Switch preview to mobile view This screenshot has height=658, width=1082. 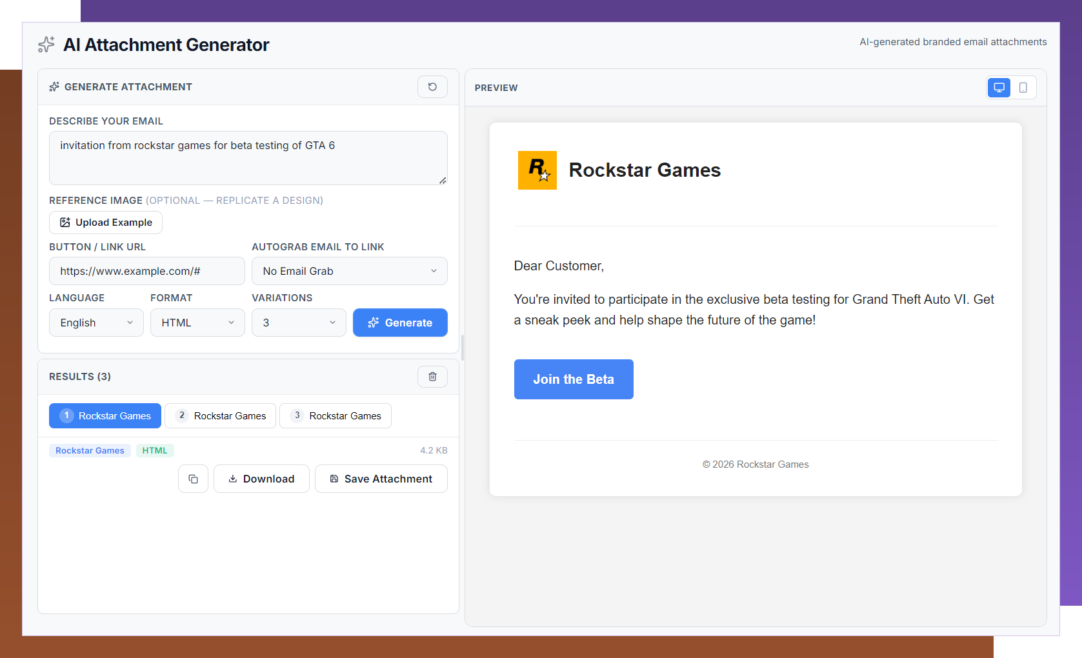[1023, 88]
